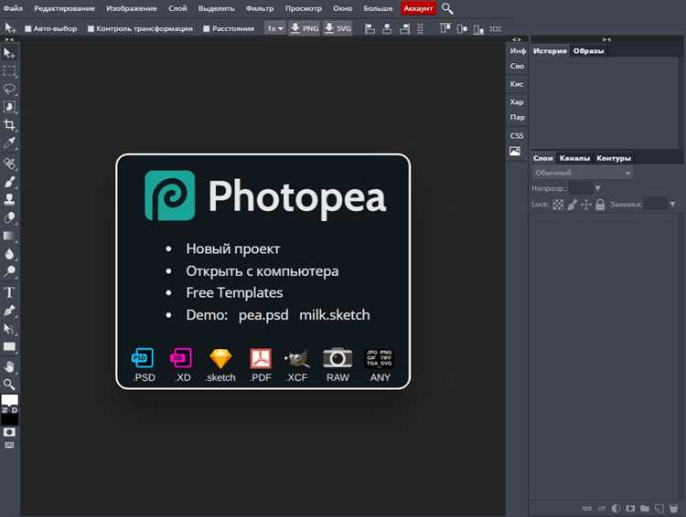Export as PNG button
Screen dimensions: 686x517
(x=304, y=28)
